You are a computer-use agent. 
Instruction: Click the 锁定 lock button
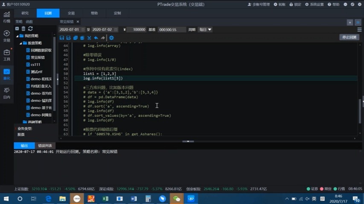[295, 4]
